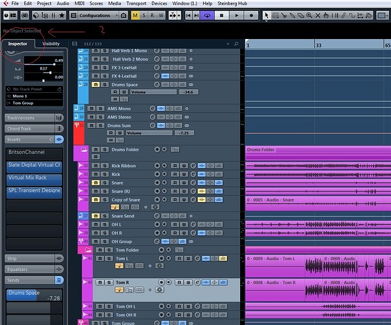Go to previous marker button
The image size is (391, 325).
[188, 16]
